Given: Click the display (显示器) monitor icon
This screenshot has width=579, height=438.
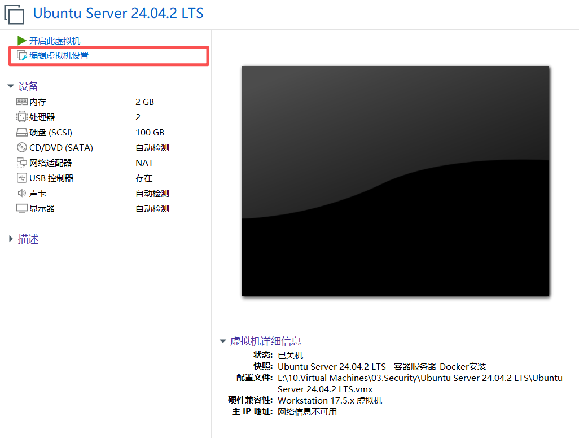Looking at the screenshot, I should 22,209.
